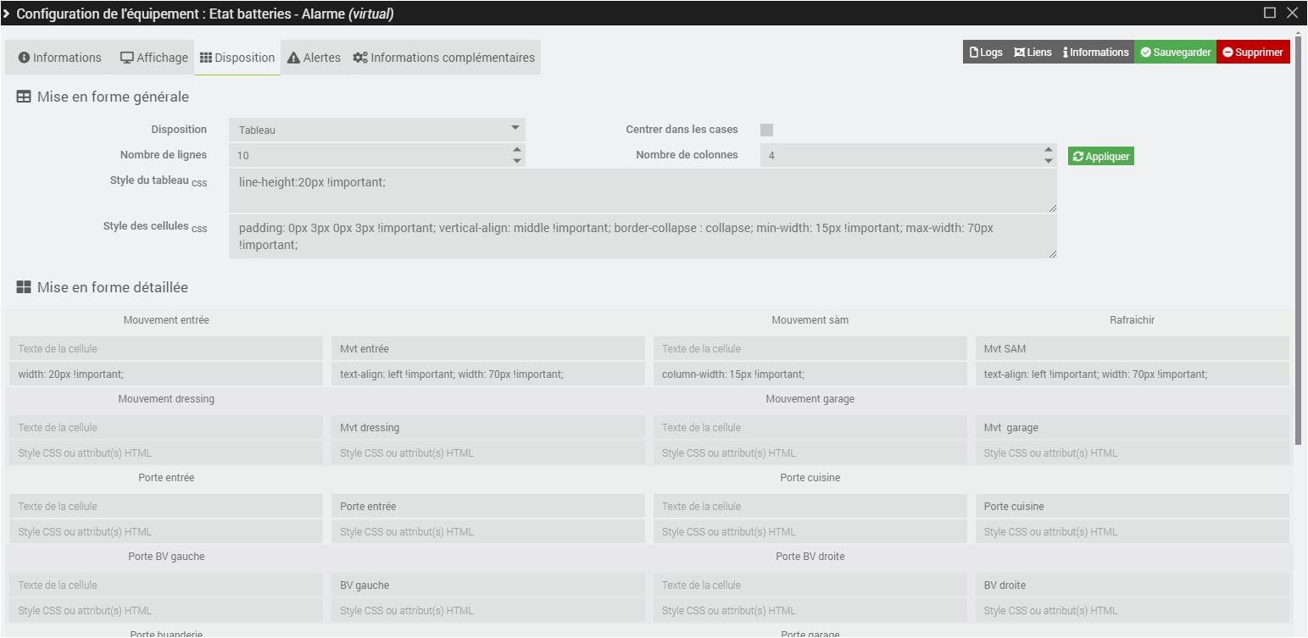Click the Style du tableau CSS text area
This screenshot has width=1308, height=638.
click(x=643, y=191)
